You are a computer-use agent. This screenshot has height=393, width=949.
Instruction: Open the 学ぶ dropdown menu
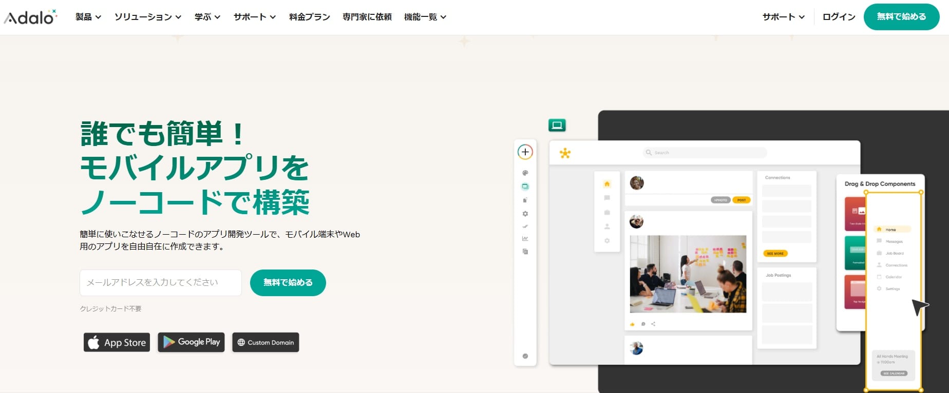click(x=207, y=17)
